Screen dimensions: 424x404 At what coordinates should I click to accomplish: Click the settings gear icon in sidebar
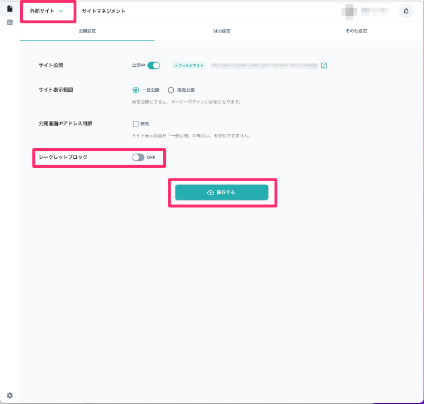point(10,396)
